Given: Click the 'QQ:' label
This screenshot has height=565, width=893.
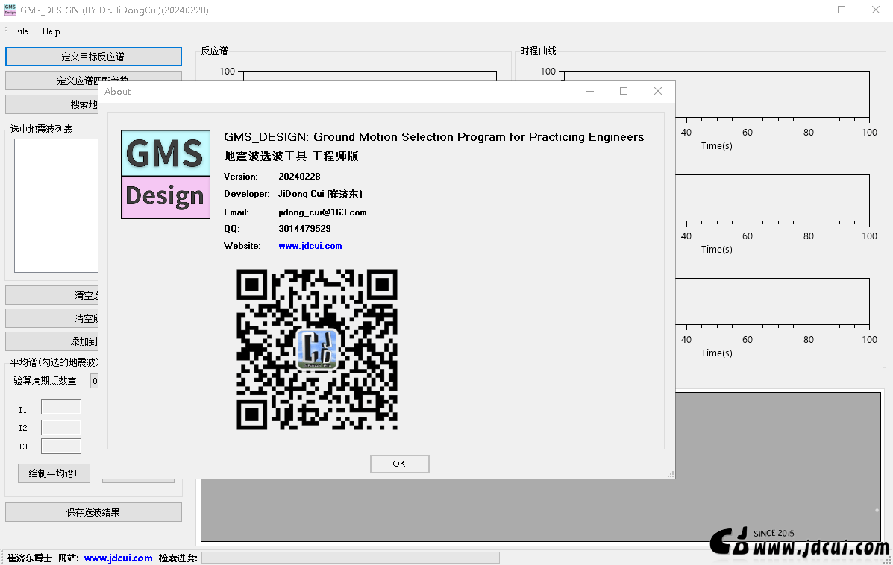Looking at the screenshot, I should click(232, 229).
